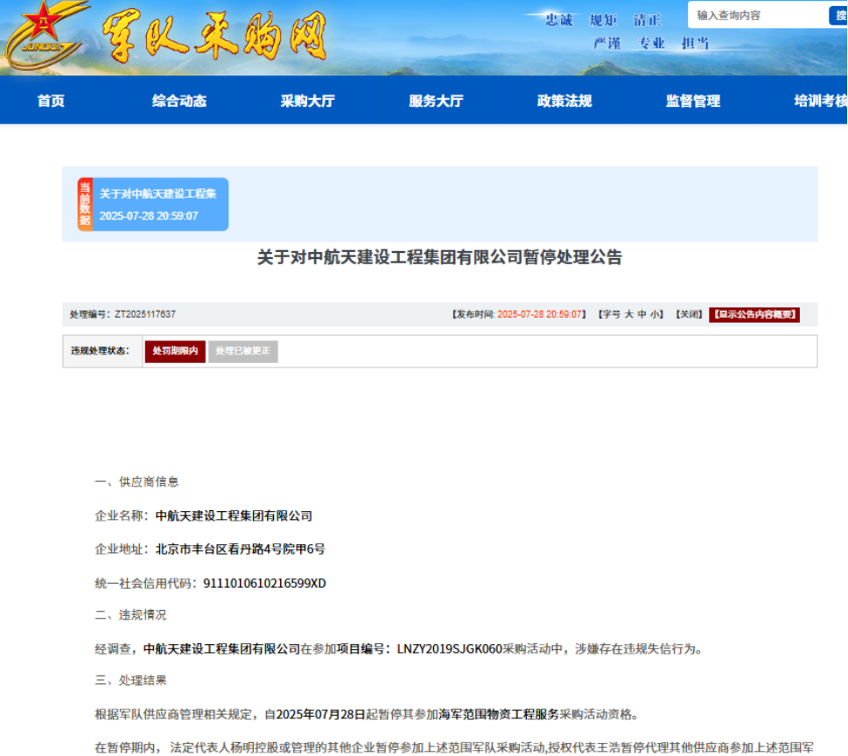This screenshot has width=848, height=756.
Task: Click the publish time 2025-07-28 20:59:07
Action: [539, 315]
